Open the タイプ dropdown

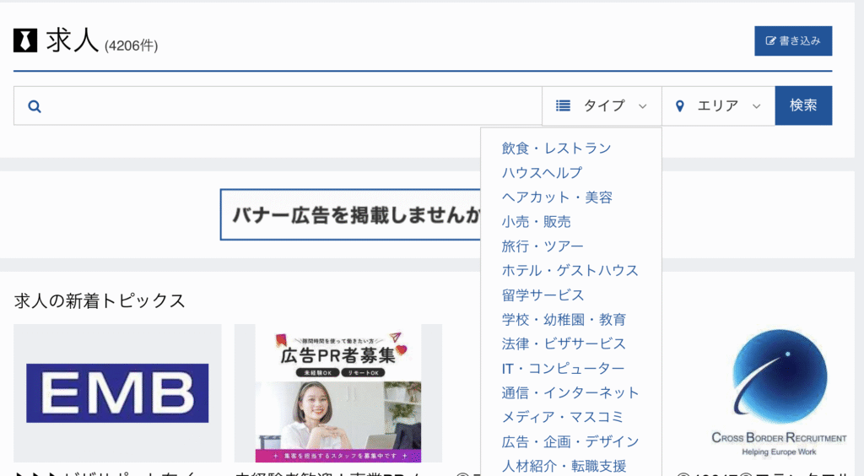(x=602, y=105)
